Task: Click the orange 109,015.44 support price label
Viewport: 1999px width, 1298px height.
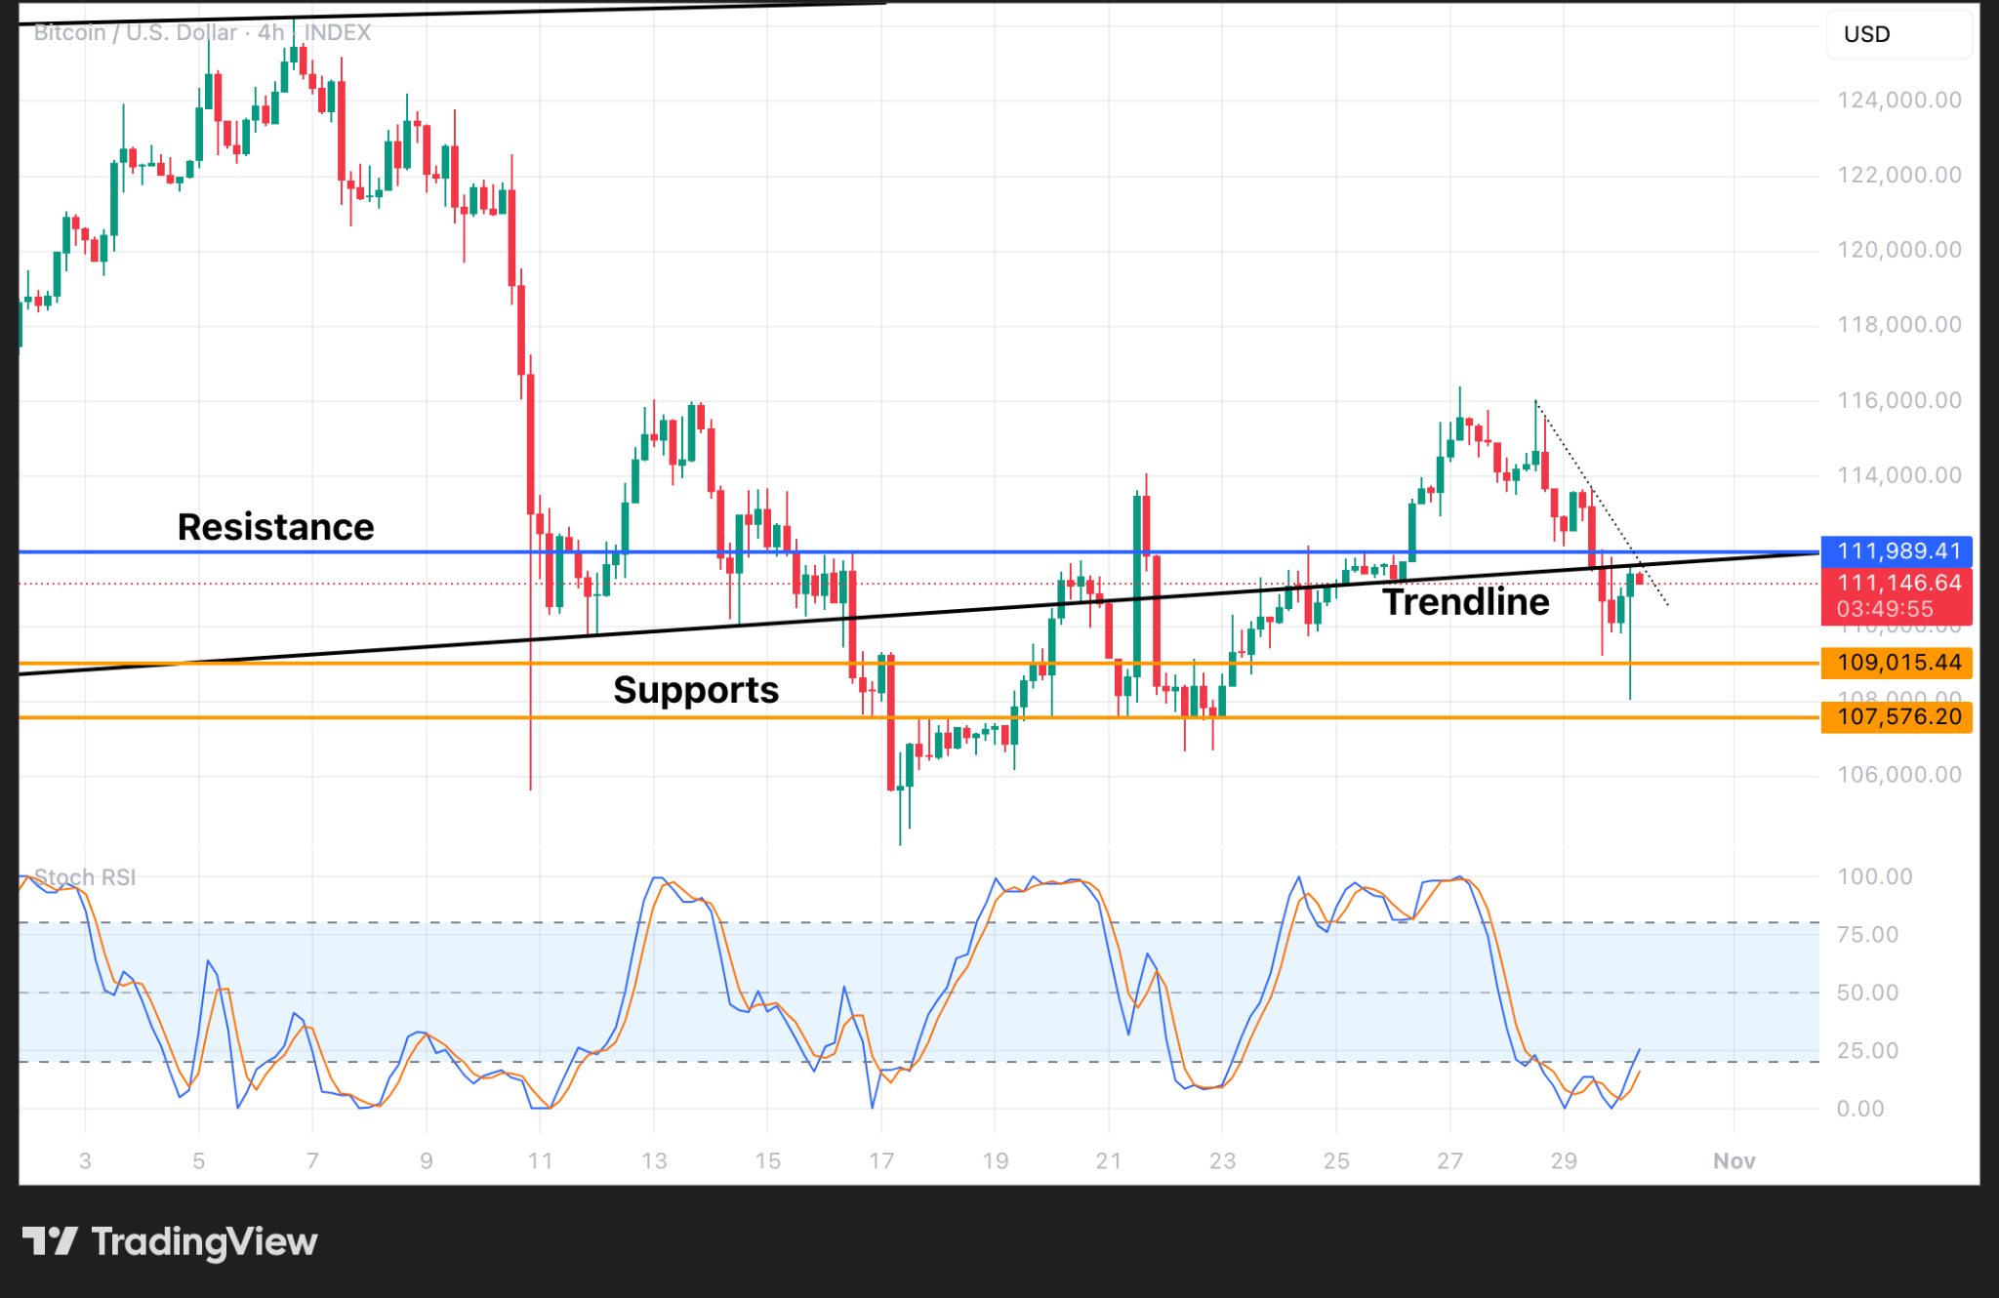Action: 1897,663
